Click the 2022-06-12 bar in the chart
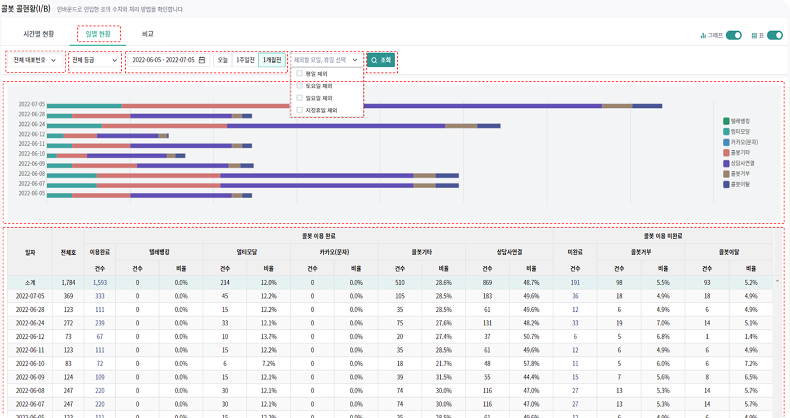The image size is (790, 418). click(x=107, y=136)
